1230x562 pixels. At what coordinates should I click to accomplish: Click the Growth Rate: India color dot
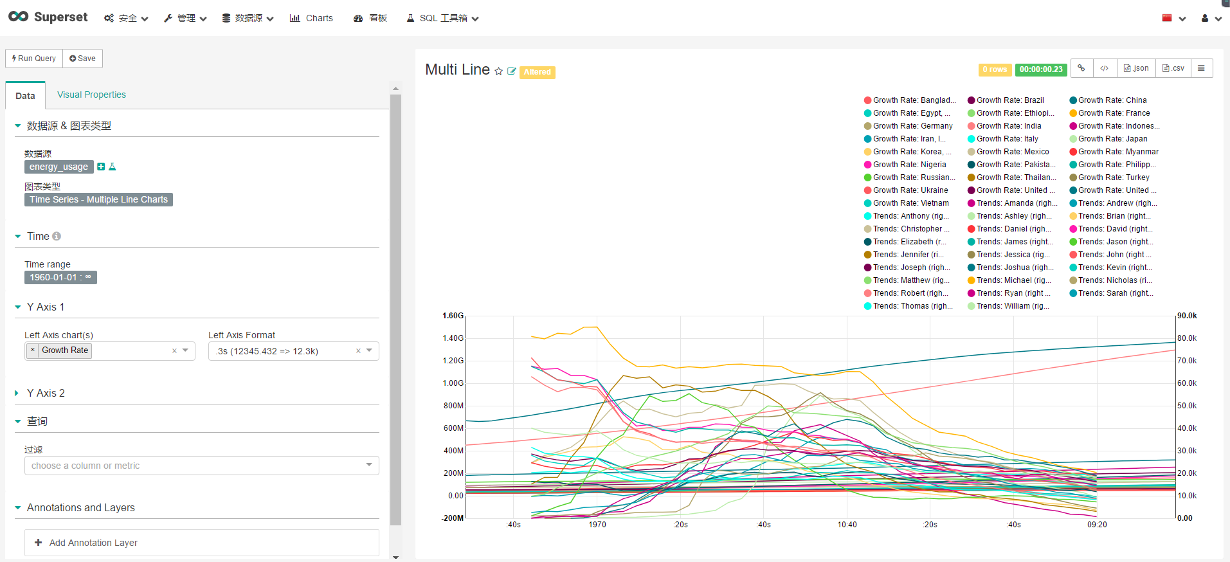972,126
